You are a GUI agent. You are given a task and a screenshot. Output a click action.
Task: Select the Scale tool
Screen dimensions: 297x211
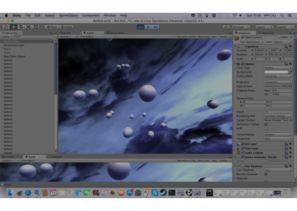(28, 27)
